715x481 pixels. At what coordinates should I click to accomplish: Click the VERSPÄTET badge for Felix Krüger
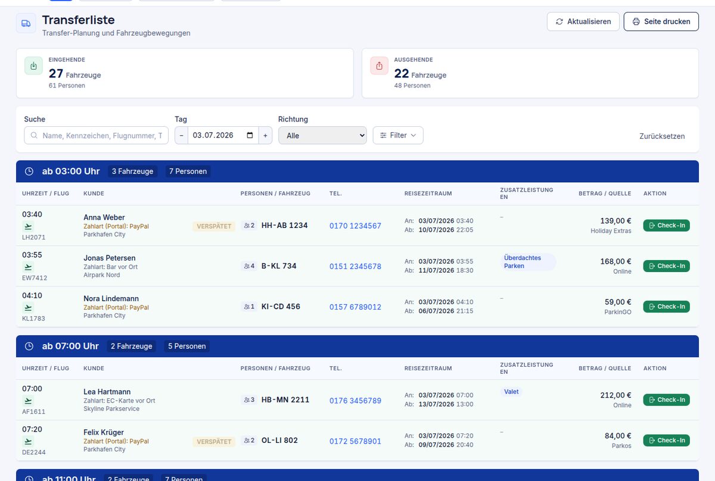click(214, 442)
